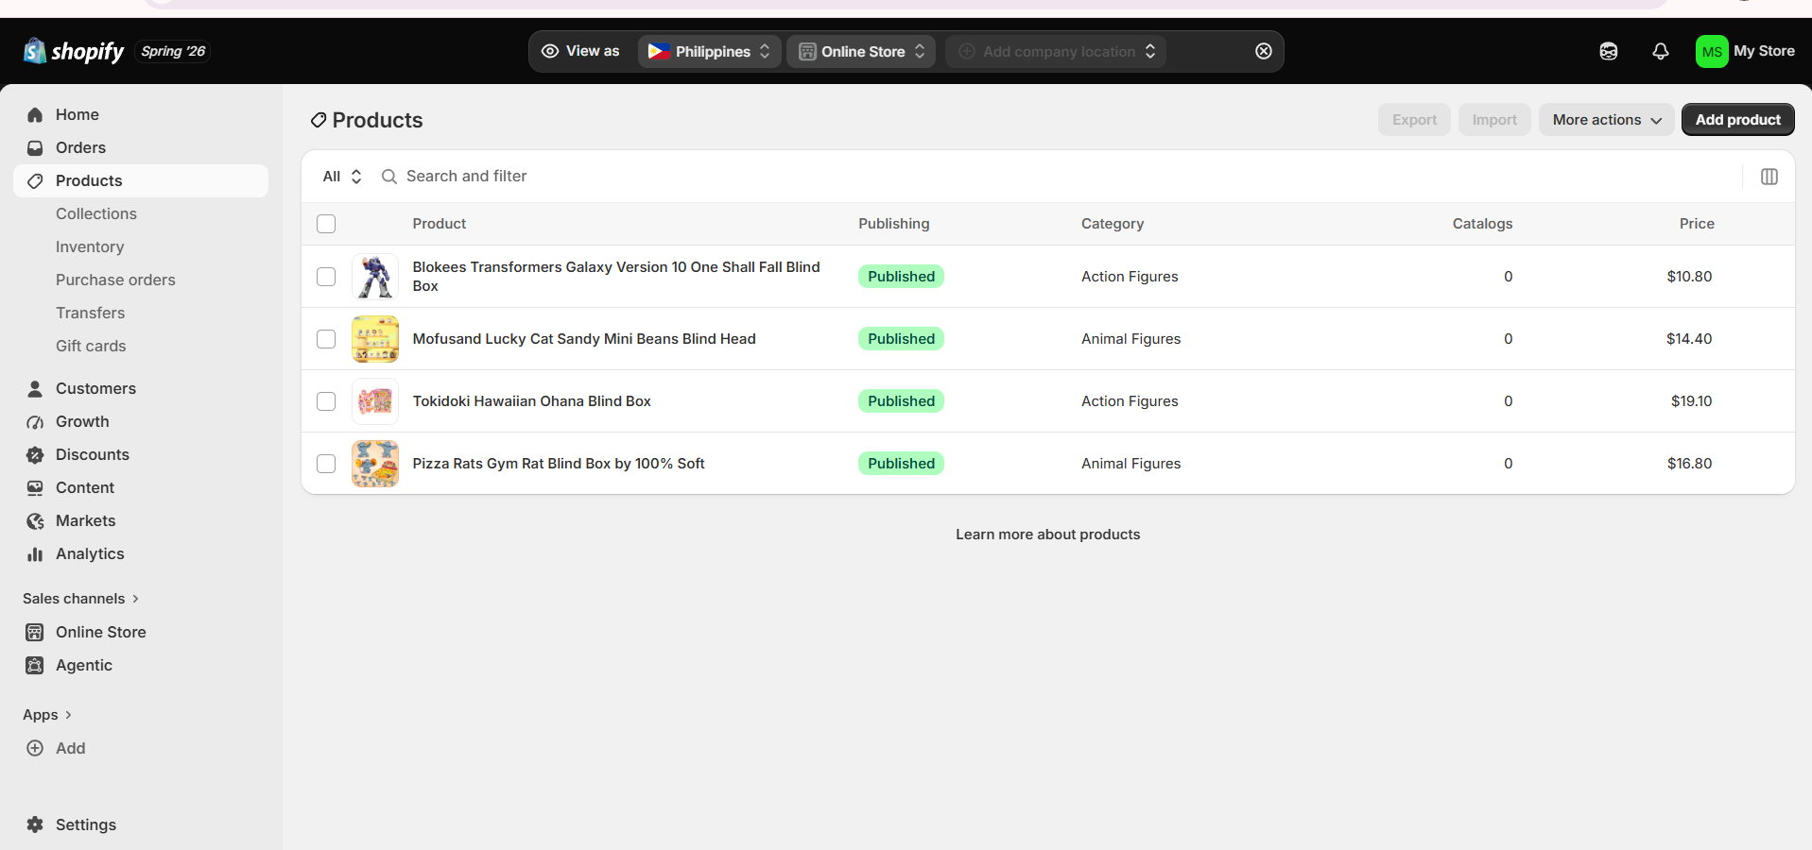Click the Products tag icon in sidebar
Image resolution: width=1812 pixels, height=850 pixels.
(35, 180)
